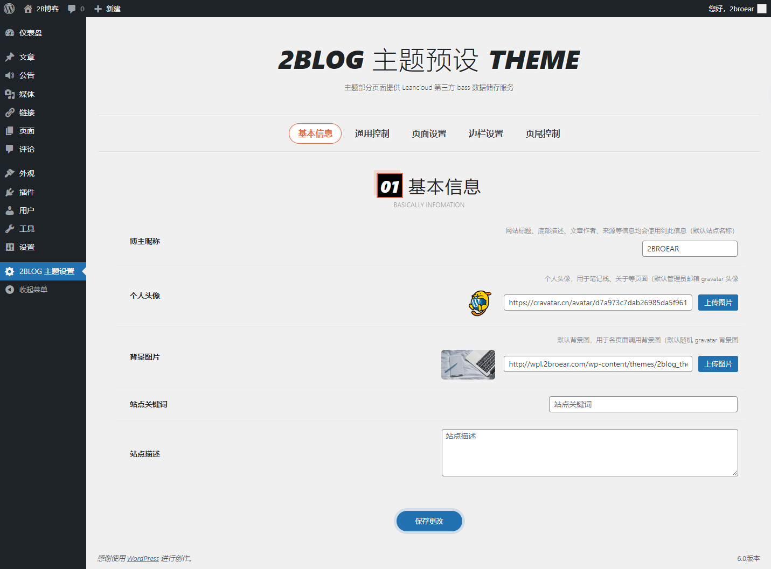
Task: Collapse sidebar with 收起菜单 arrow icon
Action: tap(10, 290)
